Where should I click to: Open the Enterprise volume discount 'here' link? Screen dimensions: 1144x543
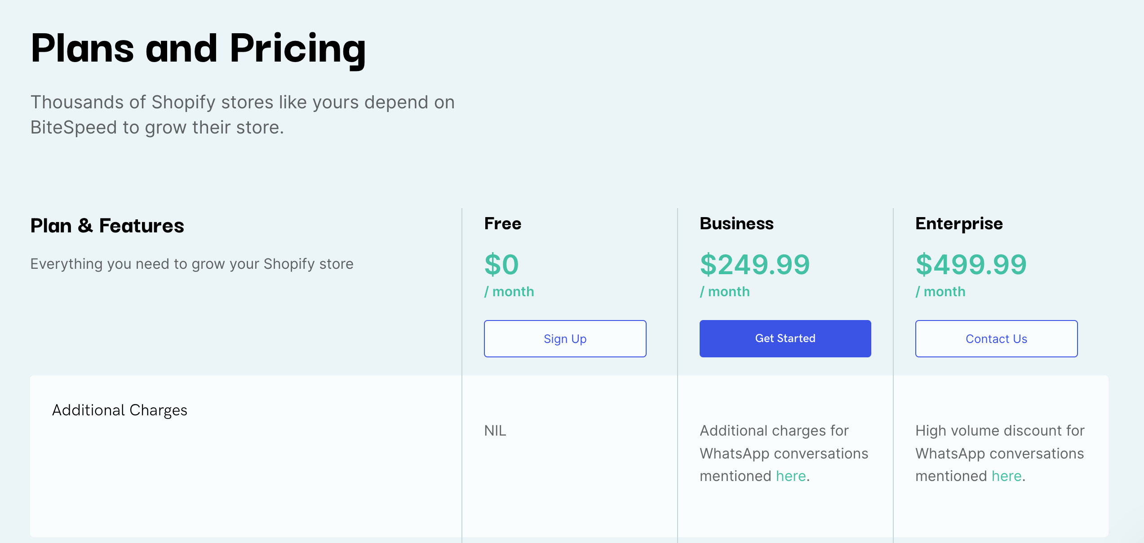pos(1007,476)
